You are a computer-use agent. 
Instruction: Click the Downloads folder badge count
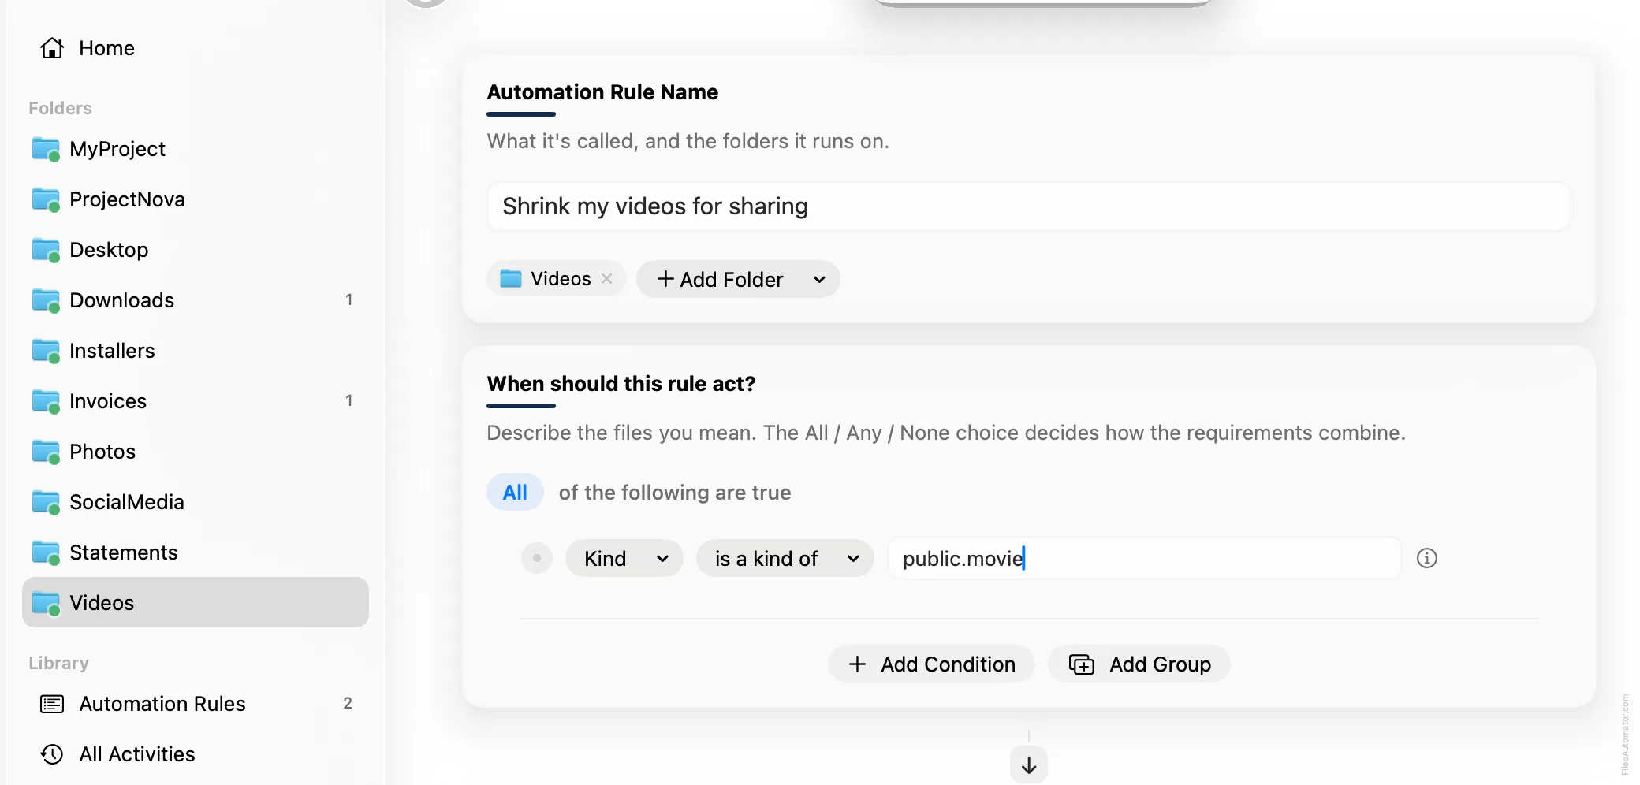[348, 299]
